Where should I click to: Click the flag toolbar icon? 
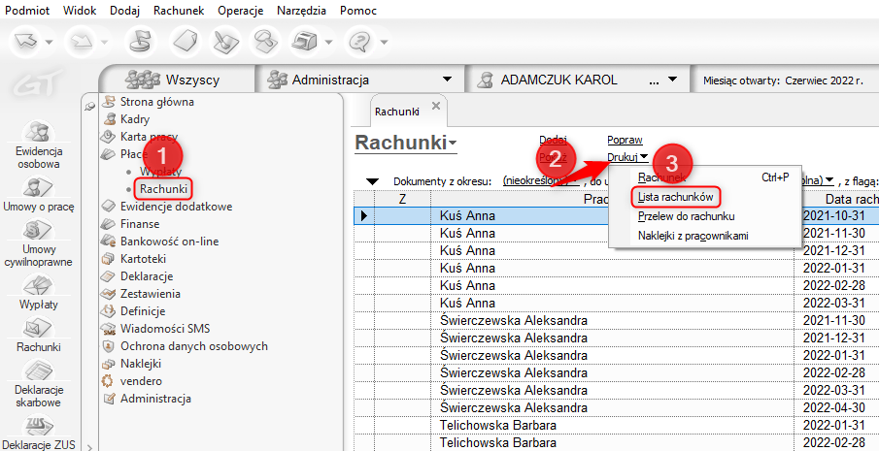(x=139, y=41)
